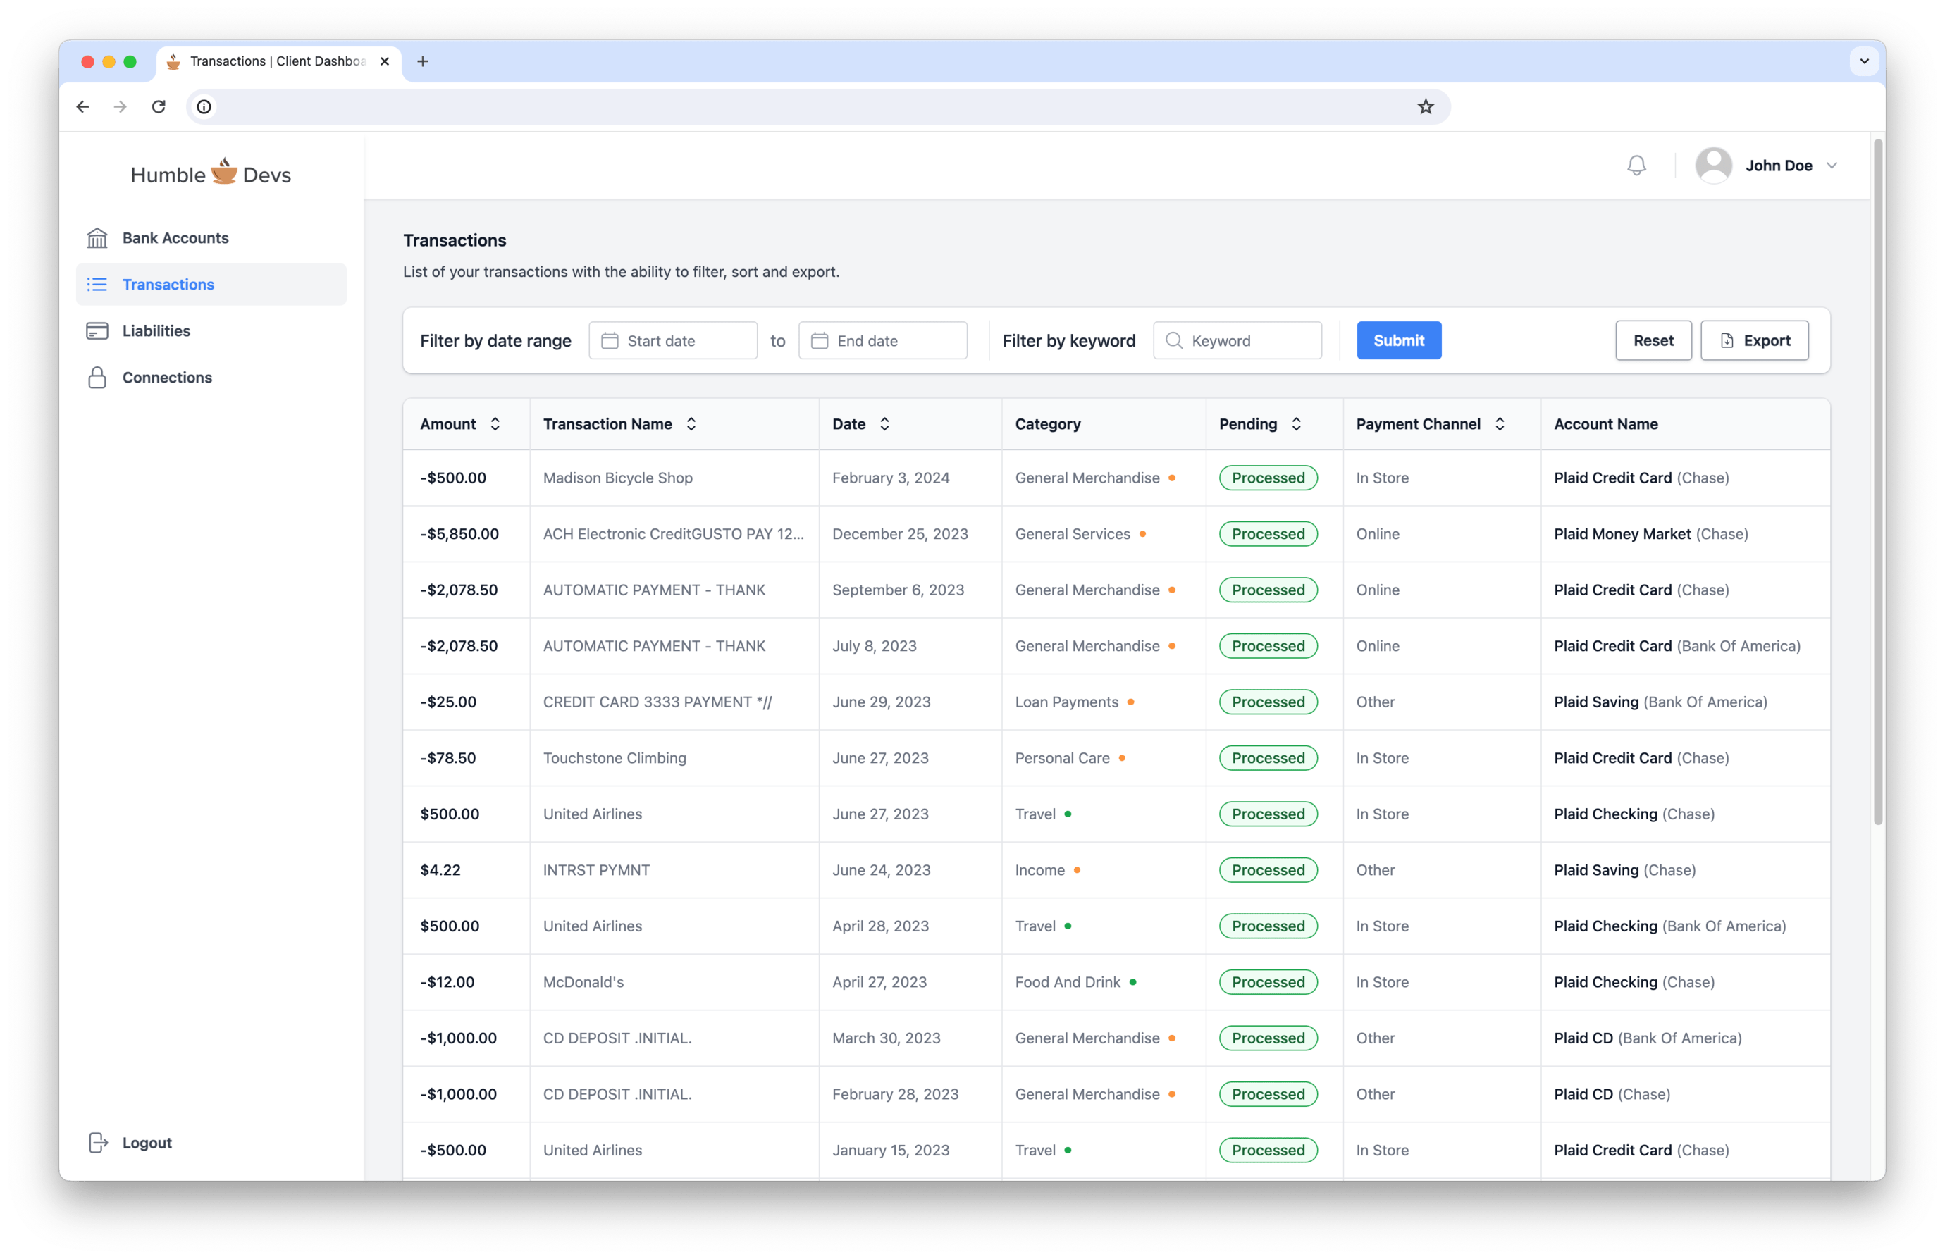
Task: Click Plaid Saving (Bank Of America) account
Action: [1660, 702]
